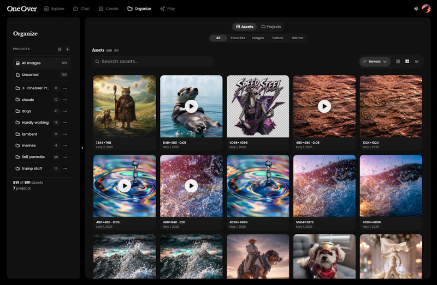Play the 480×480 brown water video
437x285 pixels.
tap(324, 106)
